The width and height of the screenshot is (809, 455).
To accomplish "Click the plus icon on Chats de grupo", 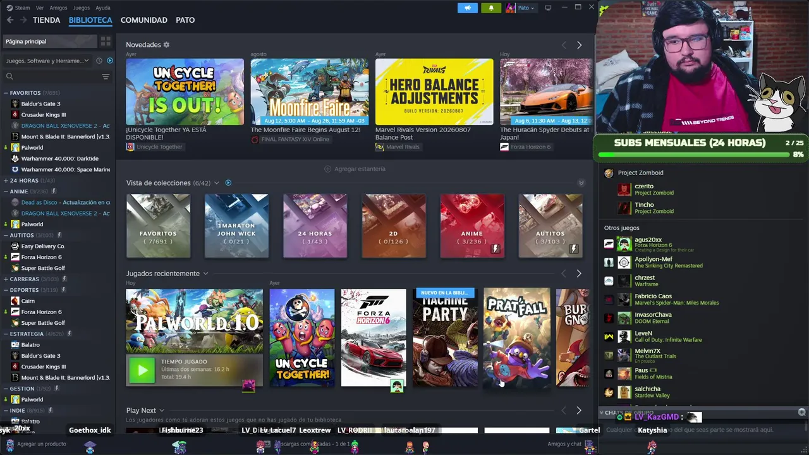I will tap(801, 413).
